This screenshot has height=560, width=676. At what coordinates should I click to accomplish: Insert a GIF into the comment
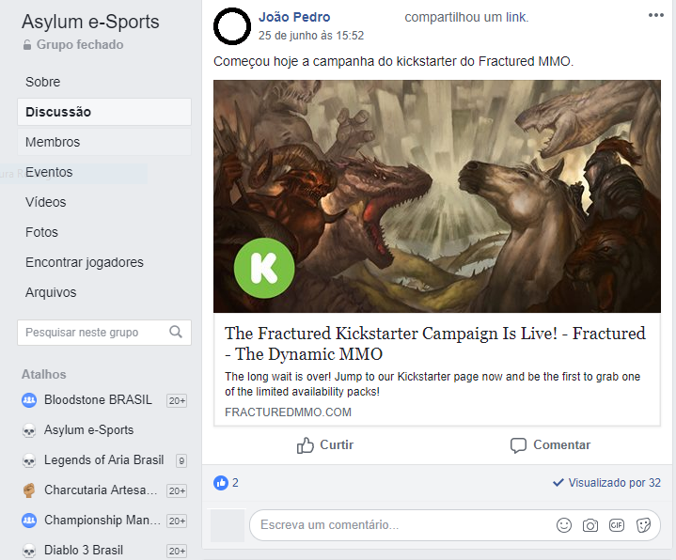(x=617, y=525)
